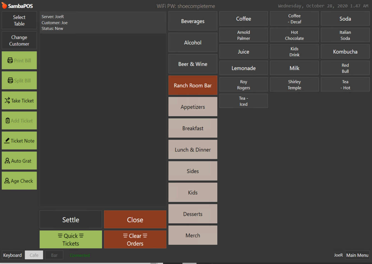Open the Quick Tickets menu
372x264 pixels.
click(x=71, y=239)
